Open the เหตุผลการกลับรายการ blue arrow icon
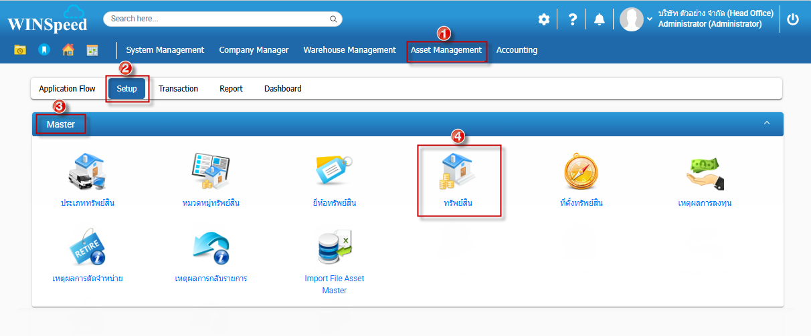 tap(211, 247)
